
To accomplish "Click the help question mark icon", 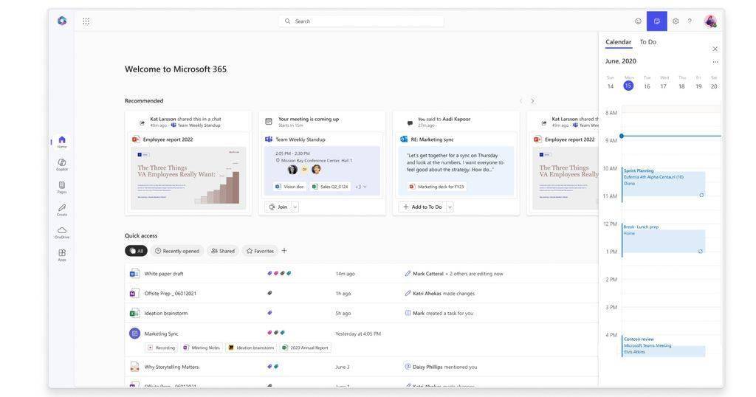I will click(x=690, y=21).
